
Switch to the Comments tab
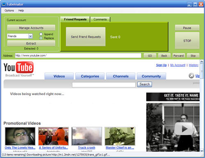click(100, 19)
